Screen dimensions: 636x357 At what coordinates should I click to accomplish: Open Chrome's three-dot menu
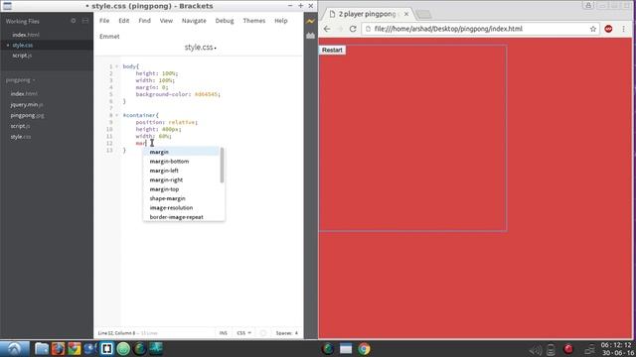[x=623, y=29]
